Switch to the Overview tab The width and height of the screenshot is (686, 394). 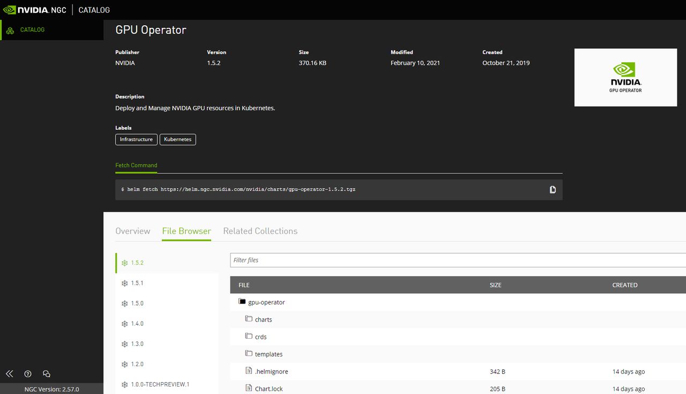tap(132, 231)
